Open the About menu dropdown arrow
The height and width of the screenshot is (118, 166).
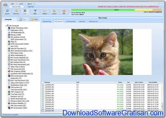pos(34,4)
